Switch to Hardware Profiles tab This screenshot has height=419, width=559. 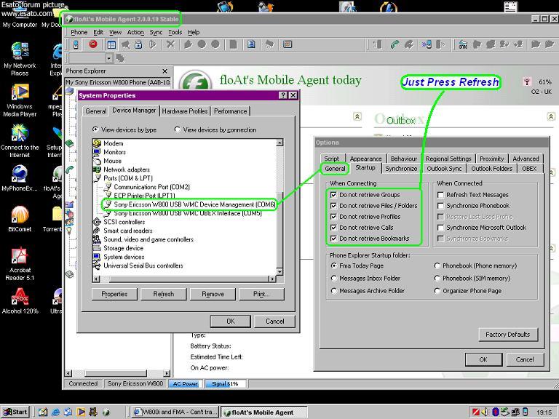pos(185,111)
